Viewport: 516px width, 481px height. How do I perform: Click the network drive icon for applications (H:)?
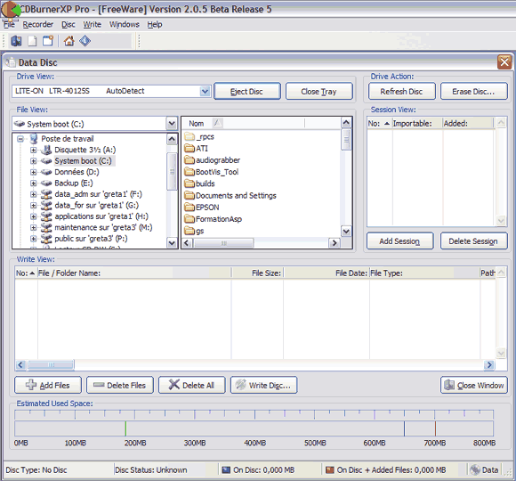[x=46, y=216]
